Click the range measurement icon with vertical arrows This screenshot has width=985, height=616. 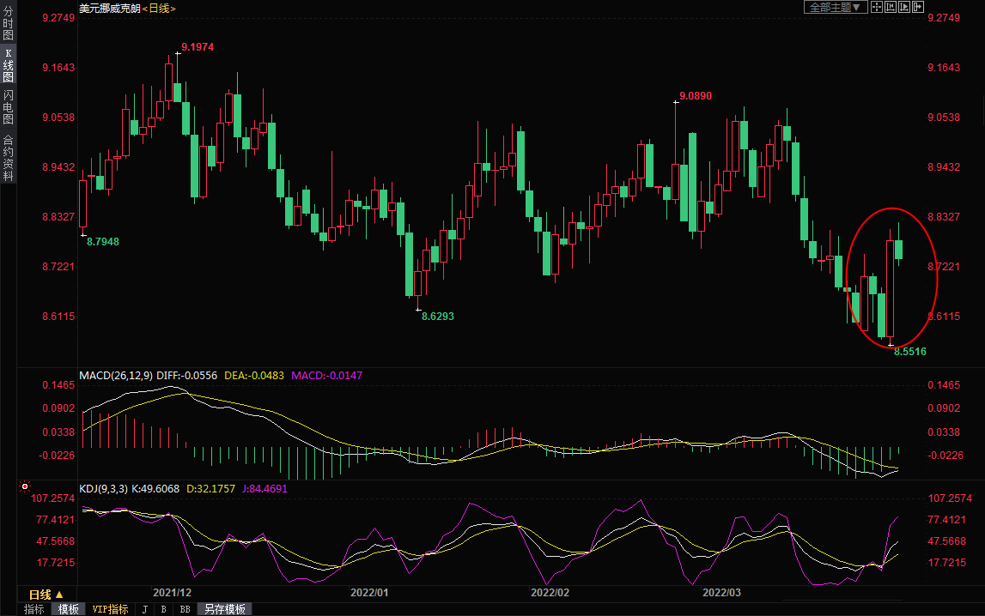891,7
